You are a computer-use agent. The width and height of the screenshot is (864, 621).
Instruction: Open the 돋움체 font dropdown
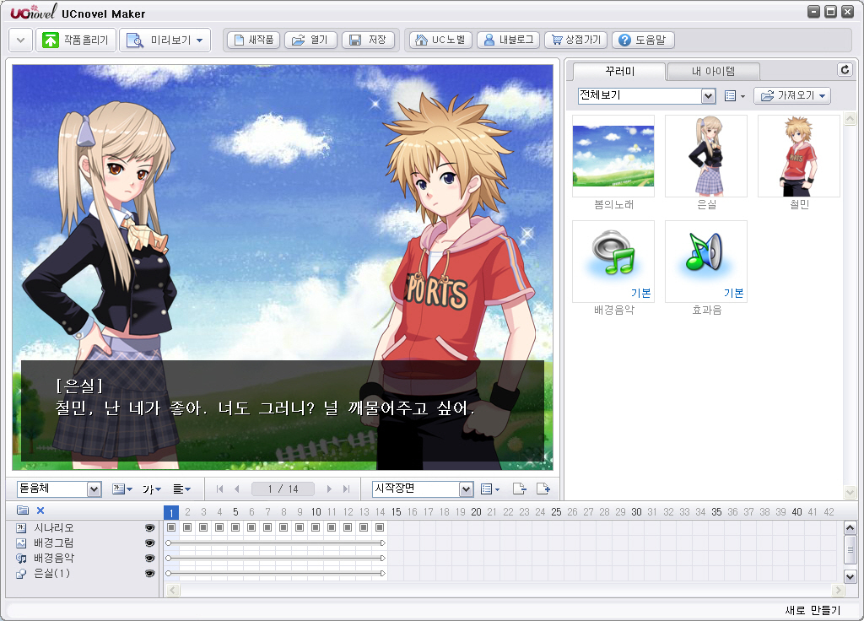(x=94, y=489)
